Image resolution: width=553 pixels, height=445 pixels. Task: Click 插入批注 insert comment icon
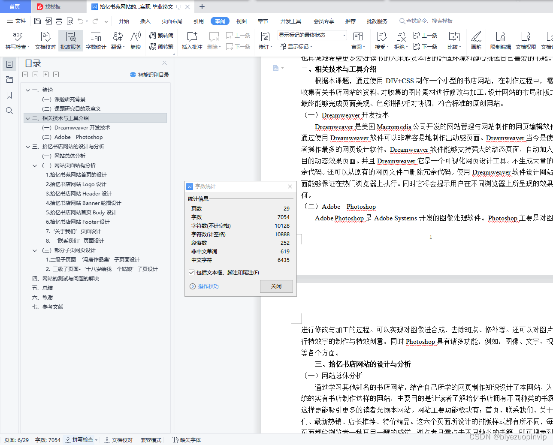point(192,41)
